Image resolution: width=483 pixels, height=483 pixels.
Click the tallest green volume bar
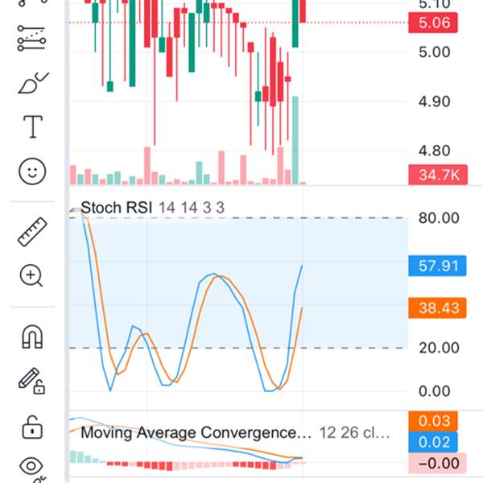[x=295, y=140]
